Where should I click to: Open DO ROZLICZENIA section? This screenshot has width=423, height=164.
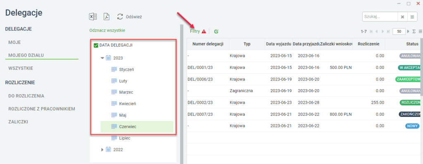[26, 96]
